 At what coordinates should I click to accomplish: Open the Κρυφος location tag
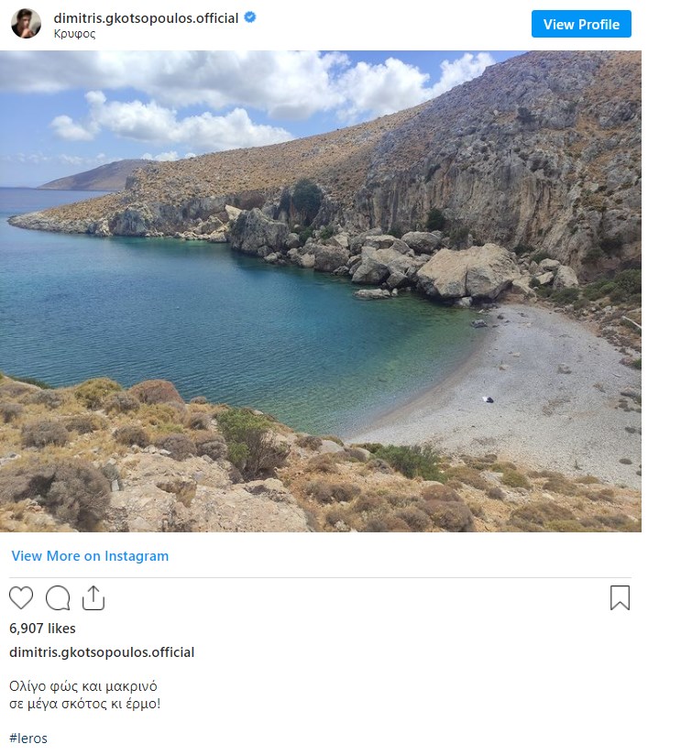[x=74, y=34]
